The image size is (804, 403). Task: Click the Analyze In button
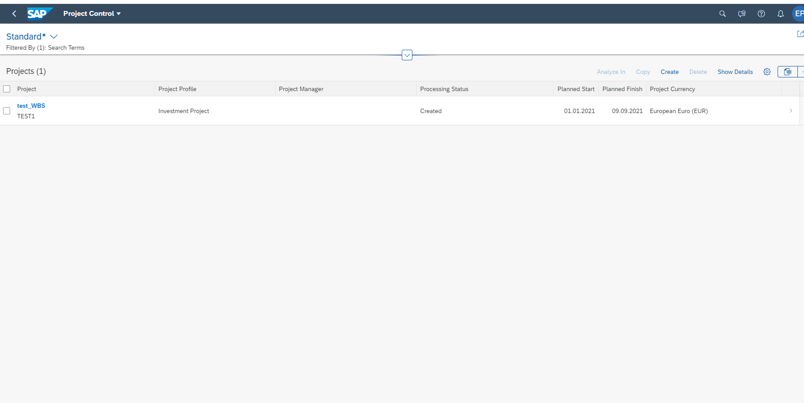(x=611, y=72)
